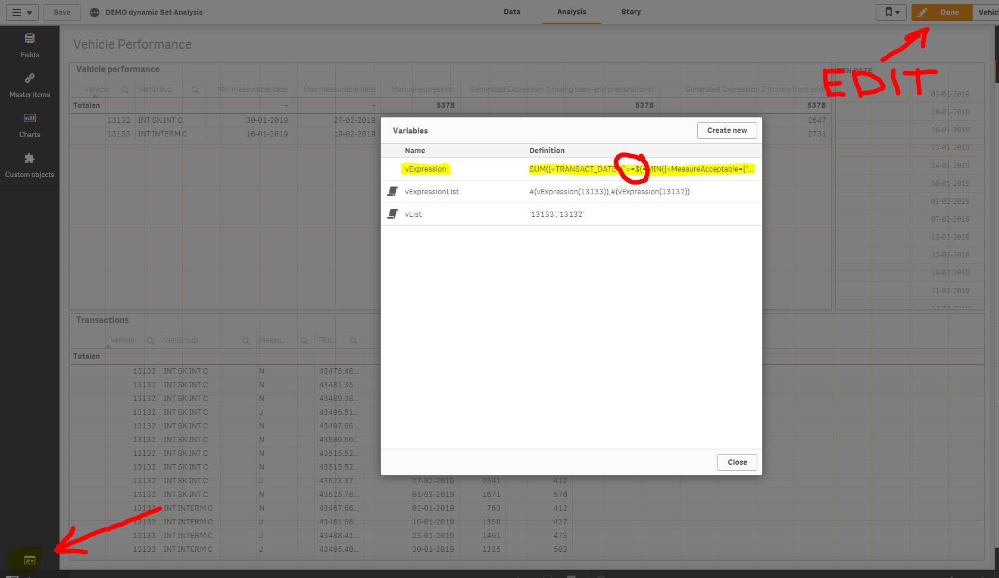
Task: Search the VehGroup column in Vehicle performance
Action: click(x=195, y=90)
